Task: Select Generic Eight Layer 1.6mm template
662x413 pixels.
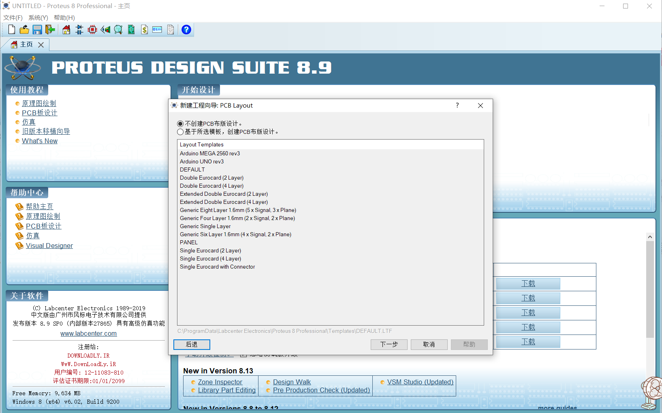Action: tap(330, 210)
